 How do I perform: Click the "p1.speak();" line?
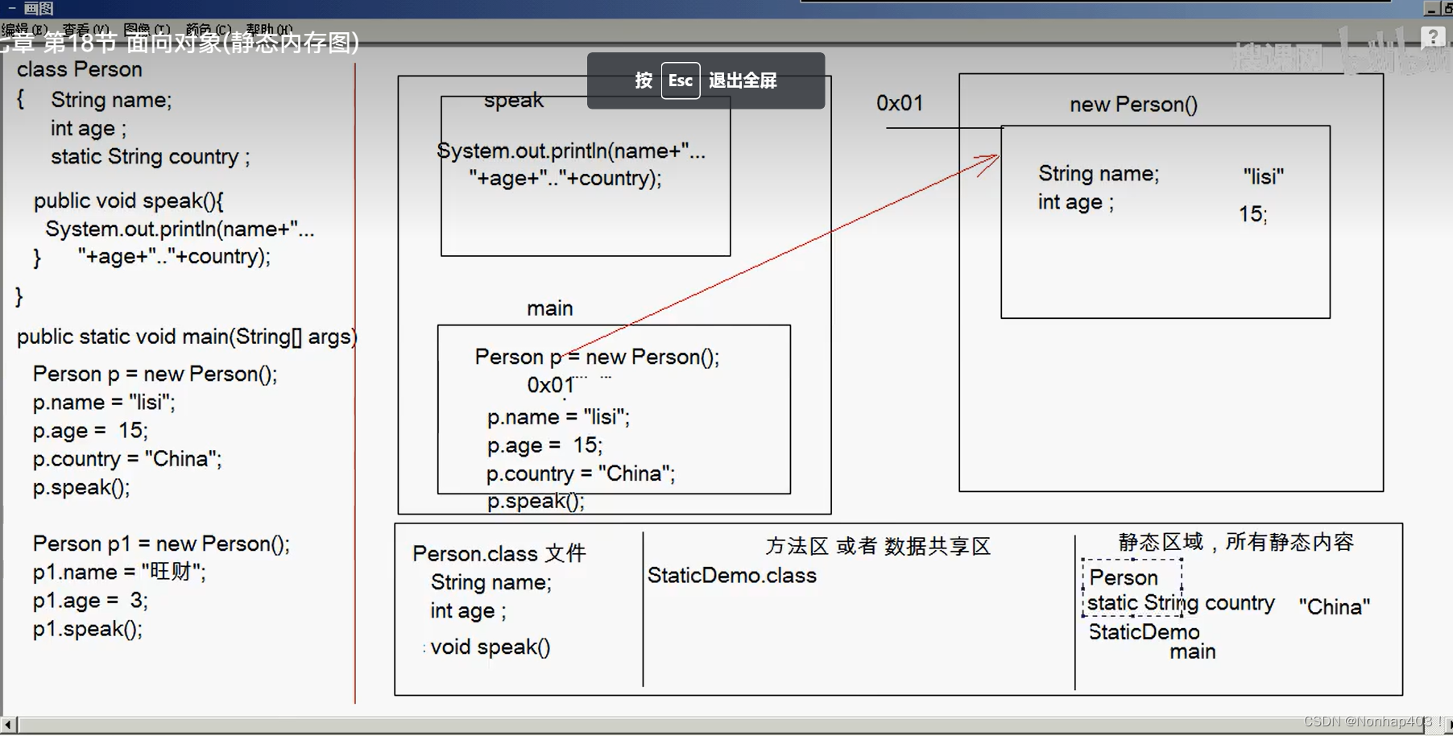88,629
